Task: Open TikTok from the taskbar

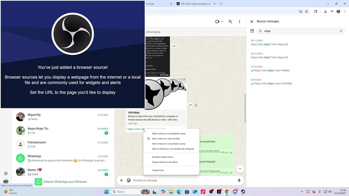Action: (203, 192)
